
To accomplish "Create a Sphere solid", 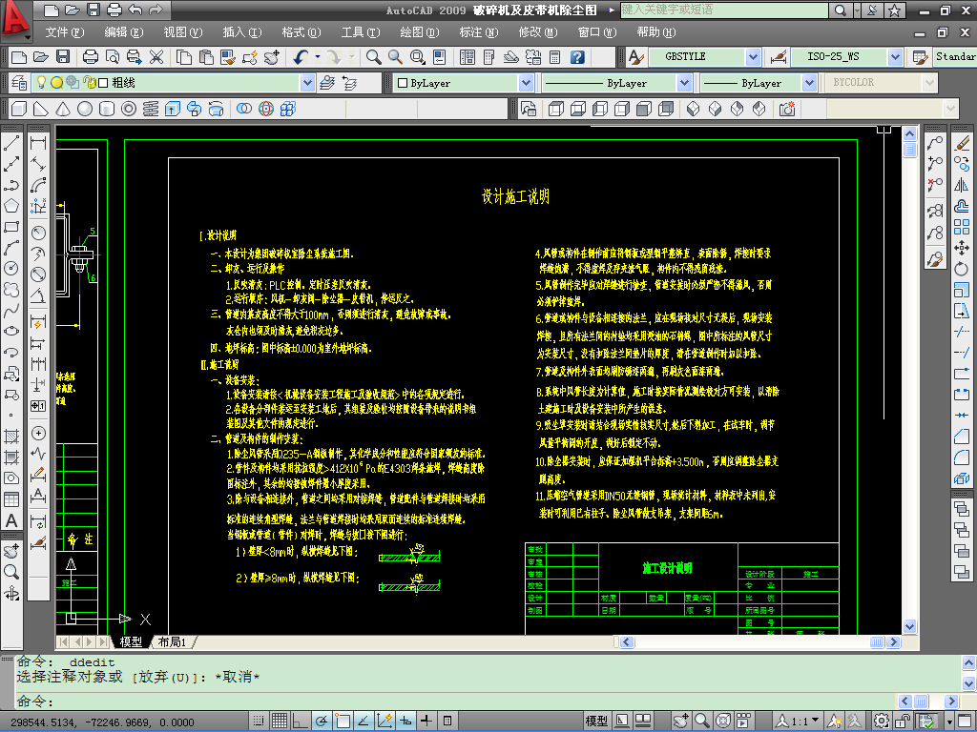I will 85,109.
